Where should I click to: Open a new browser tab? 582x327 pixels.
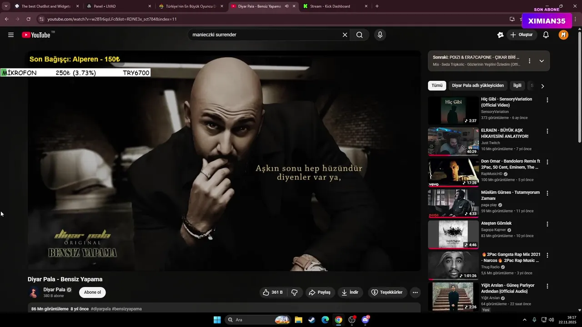377,6
